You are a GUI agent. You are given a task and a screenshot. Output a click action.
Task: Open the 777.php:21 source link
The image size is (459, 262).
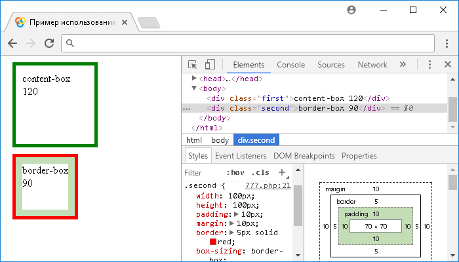click(x=268, y=185)
